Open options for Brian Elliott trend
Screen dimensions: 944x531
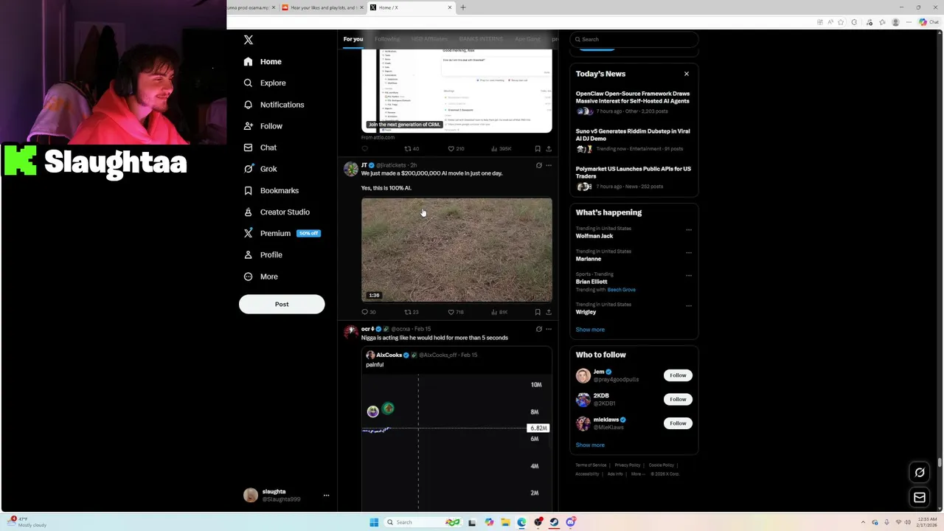(x=689, y=275)
